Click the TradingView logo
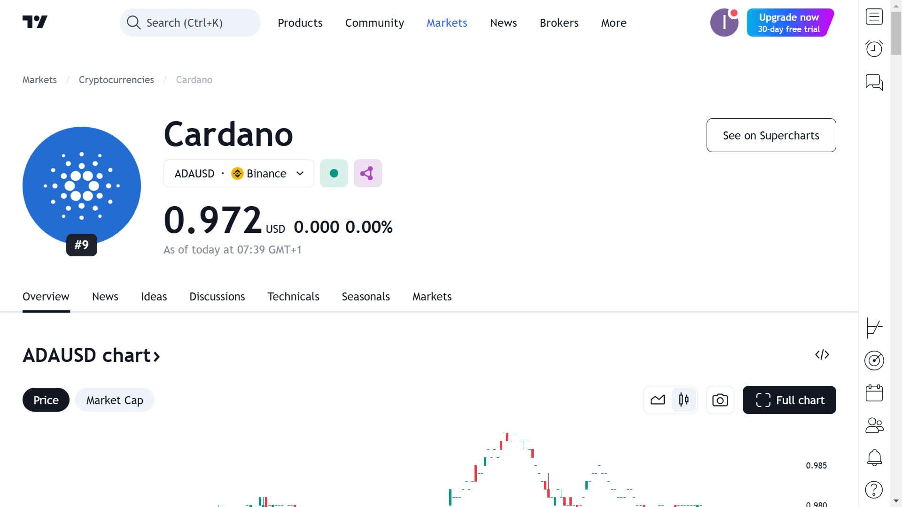 point(35,22)
